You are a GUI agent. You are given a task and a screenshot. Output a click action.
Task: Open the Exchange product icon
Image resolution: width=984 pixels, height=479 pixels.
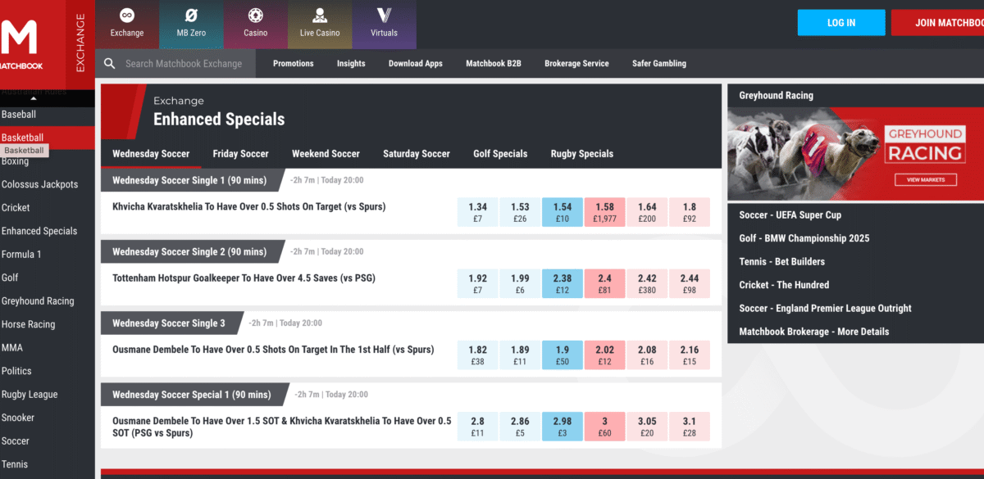click(x=127, y=16)
